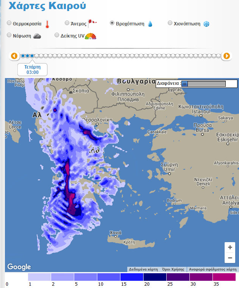Zoom in on the map with plus button
This screenshot has height=288, width=239.
pos(230,247)
